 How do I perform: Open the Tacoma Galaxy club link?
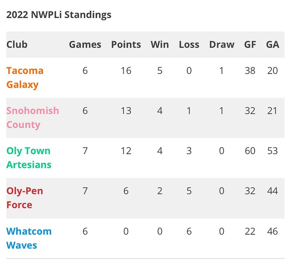25,78
